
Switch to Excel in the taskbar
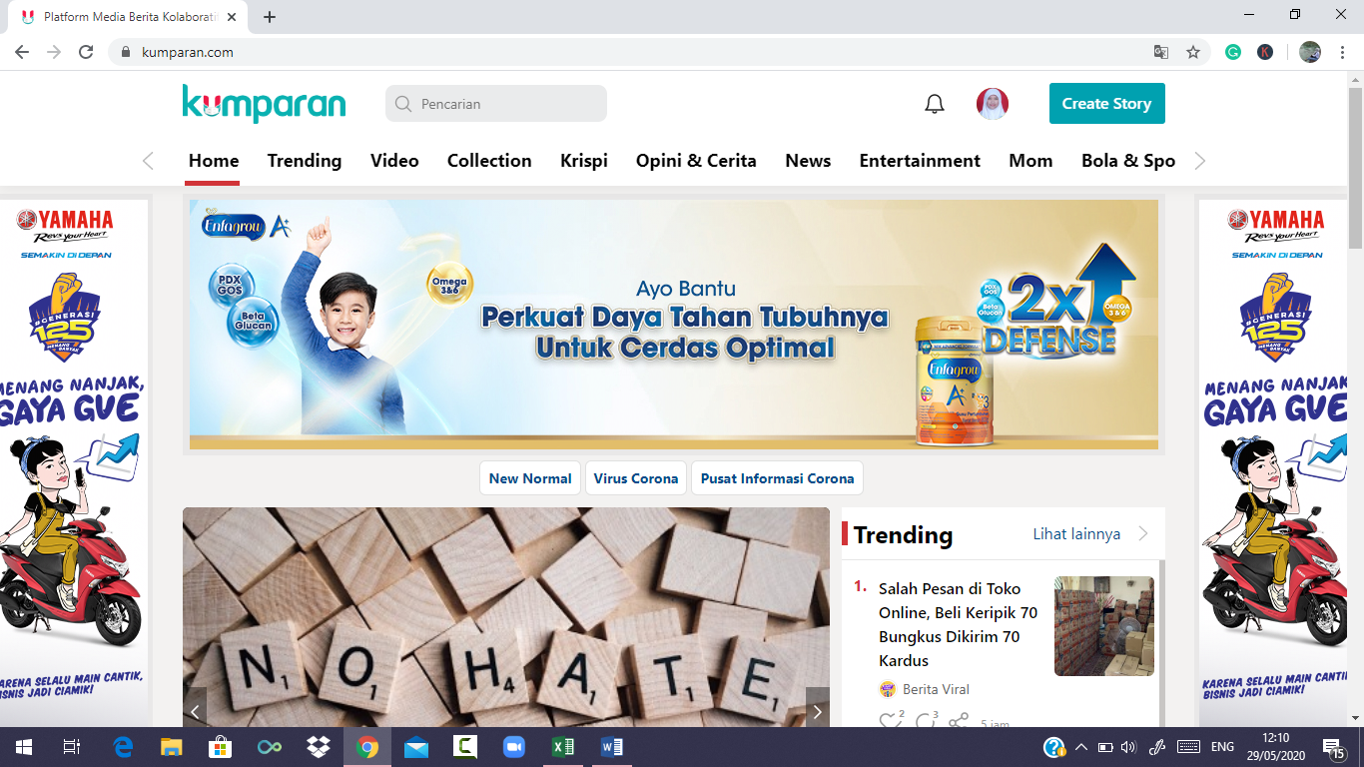point(563,747)
